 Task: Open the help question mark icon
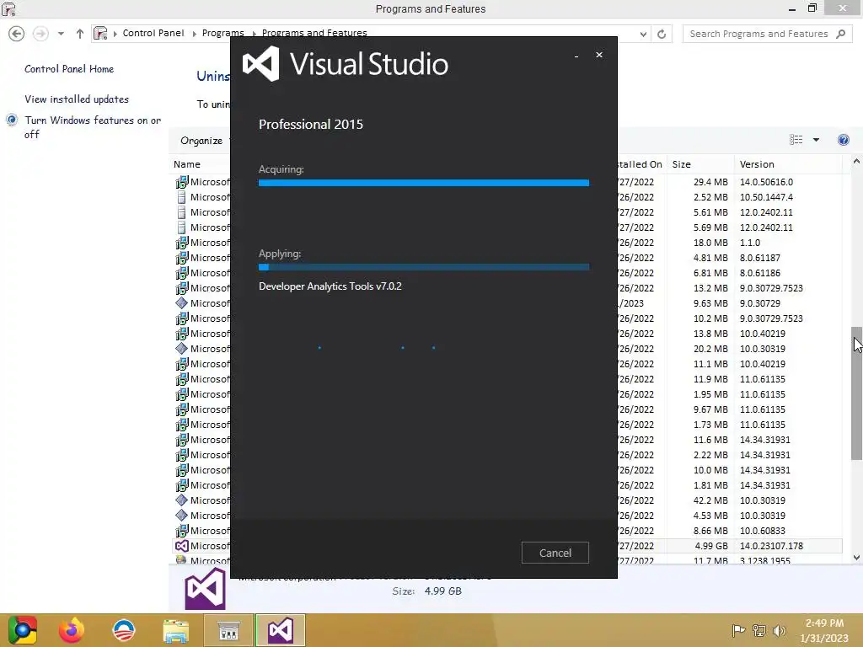coord(843,140)
